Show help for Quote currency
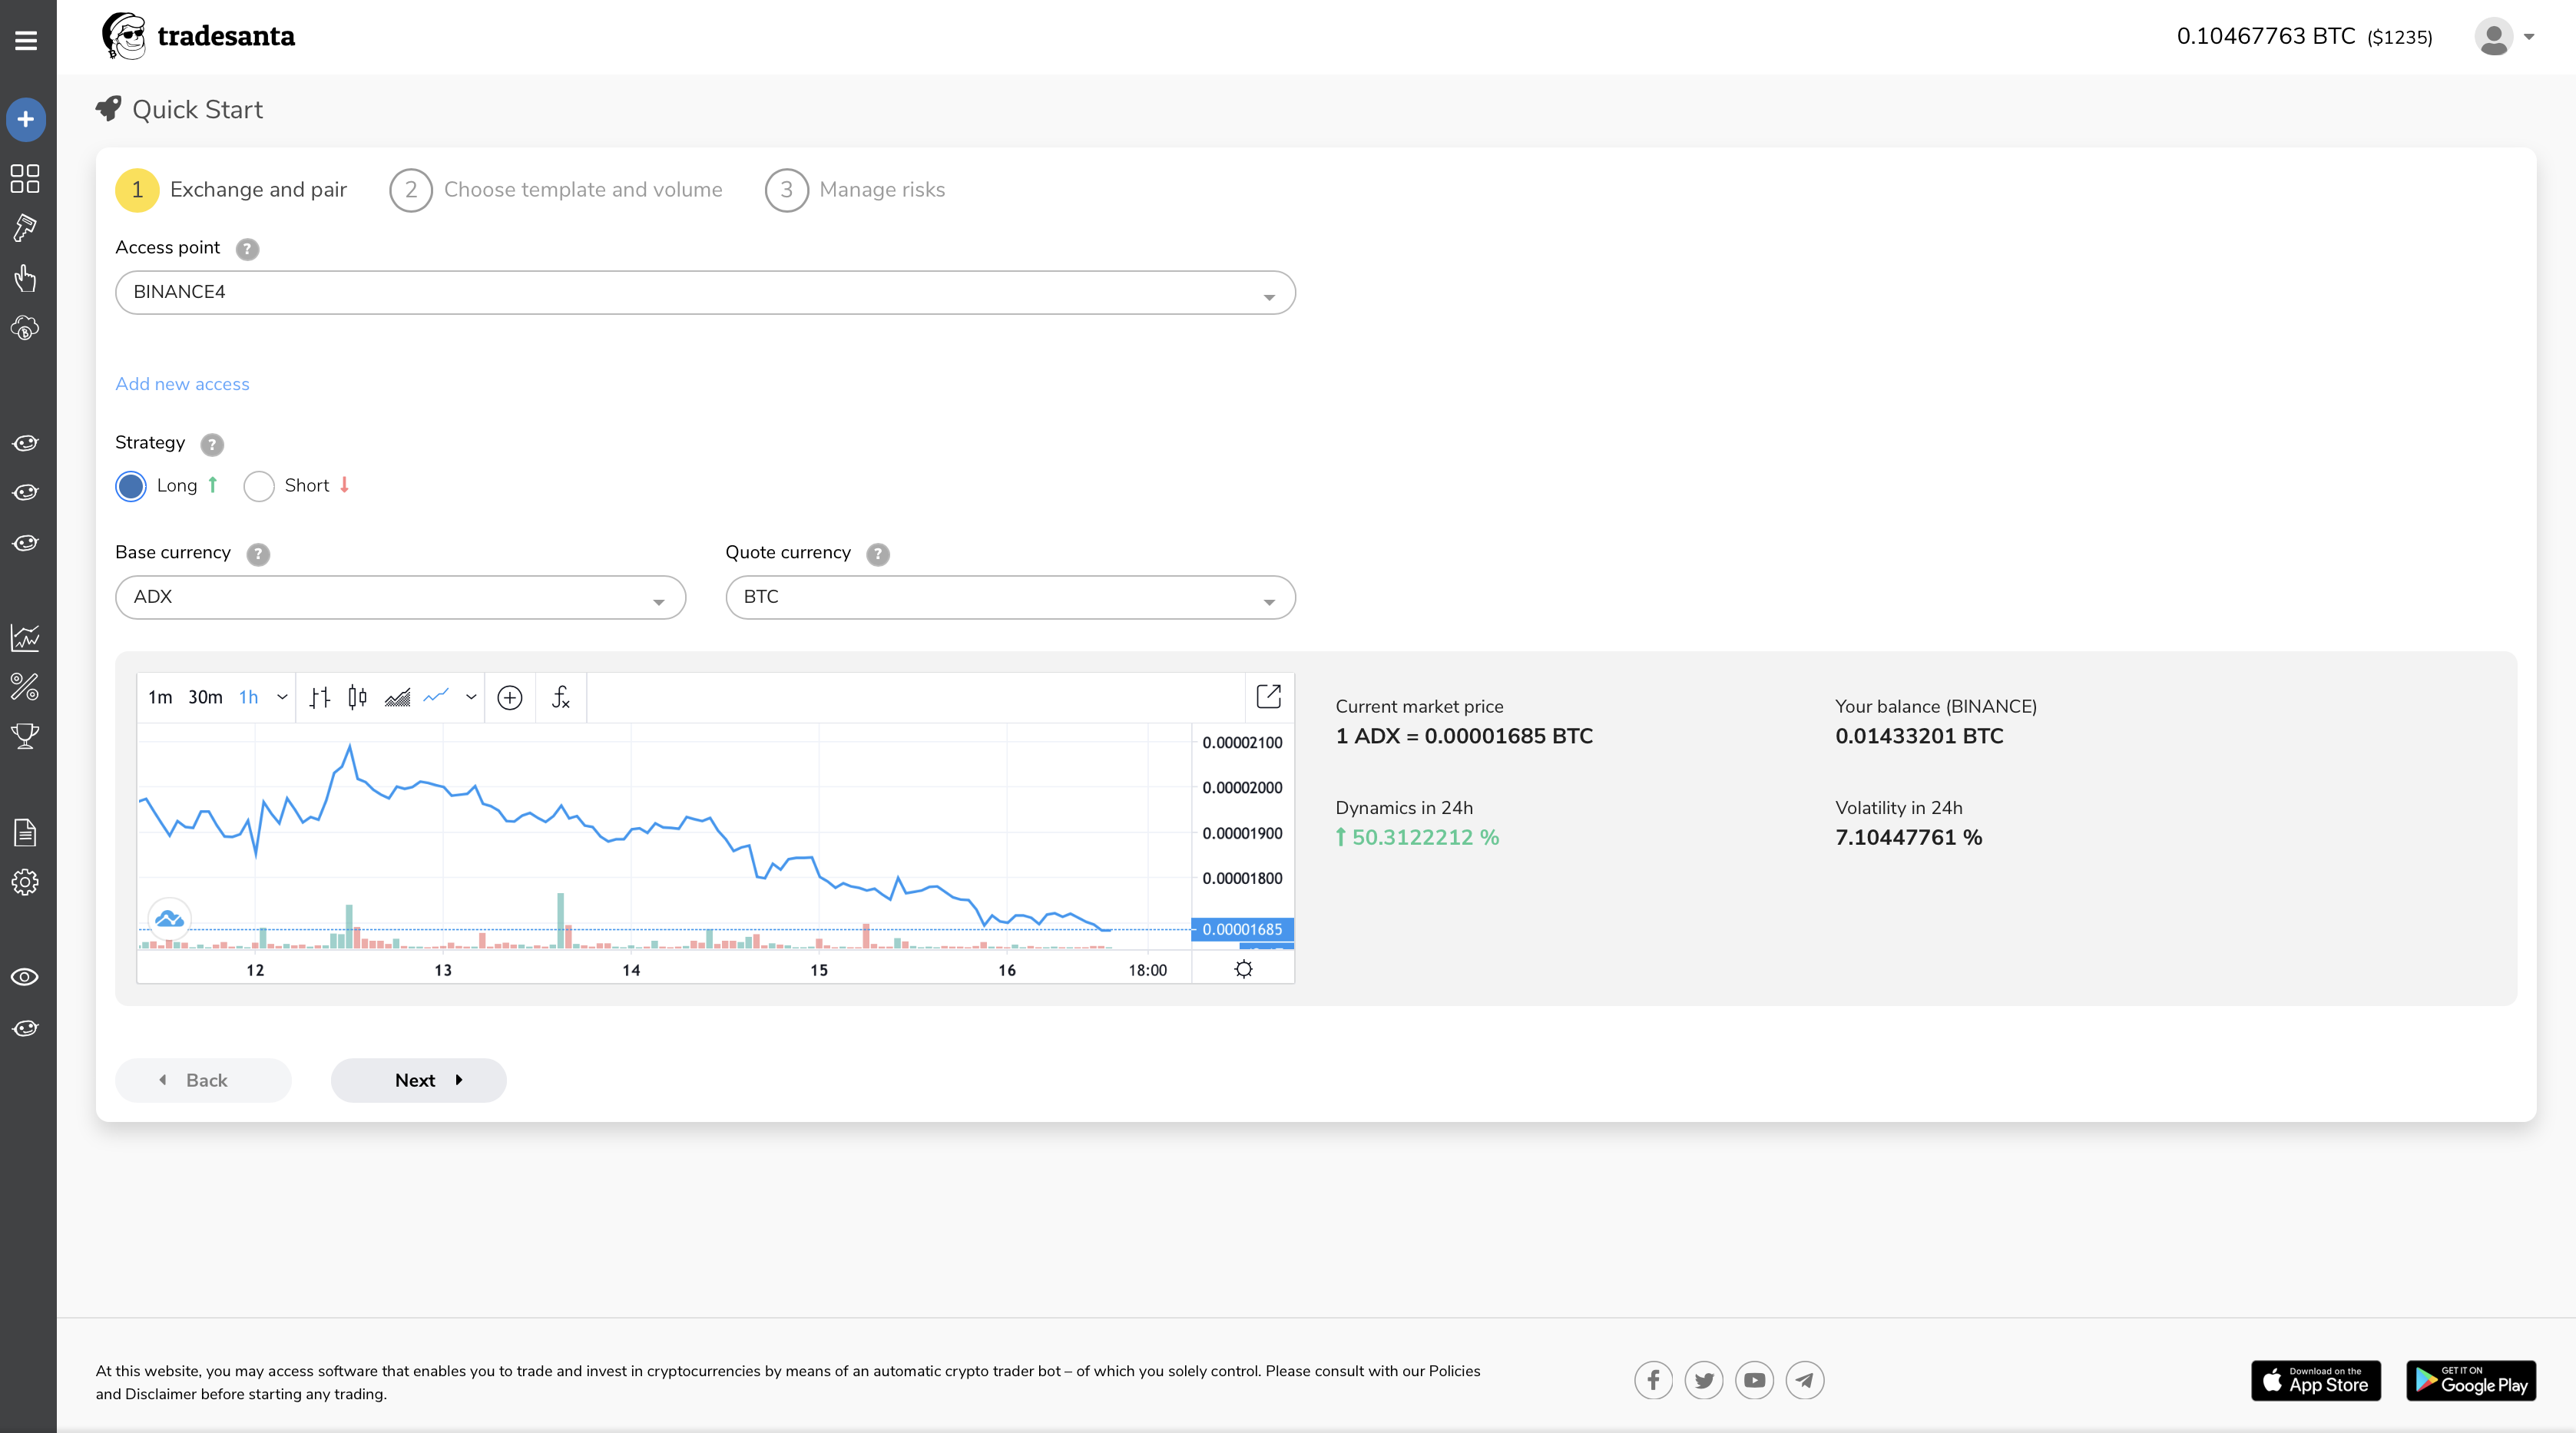2576x1433 pixels. (x=878, y=554)
